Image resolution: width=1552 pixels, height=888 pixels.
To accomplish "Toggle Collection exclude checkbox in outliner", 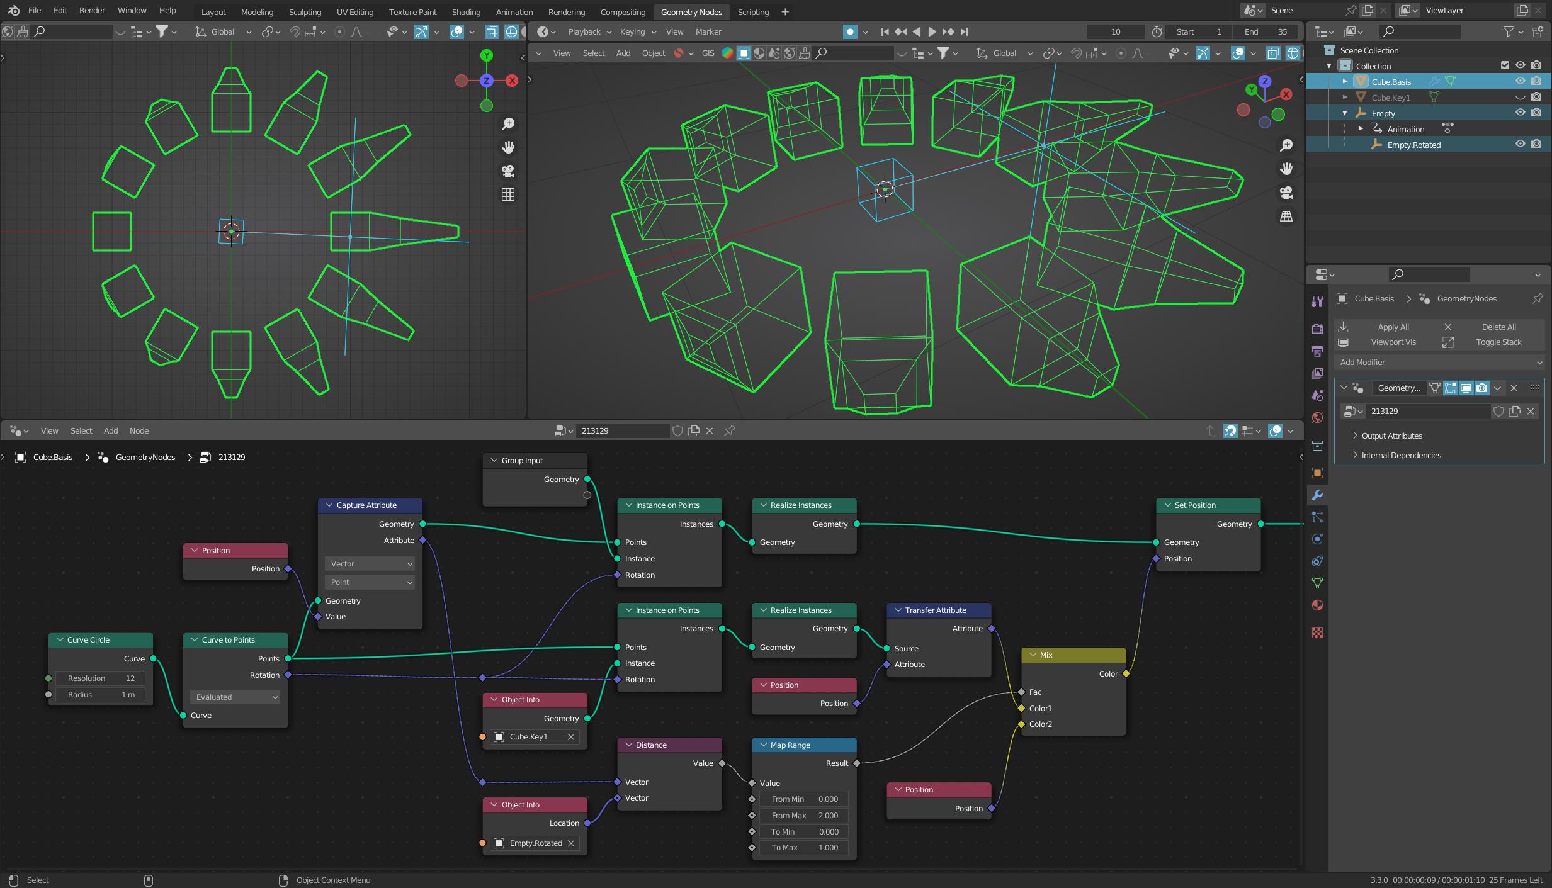I will [x=1505, y=65].
